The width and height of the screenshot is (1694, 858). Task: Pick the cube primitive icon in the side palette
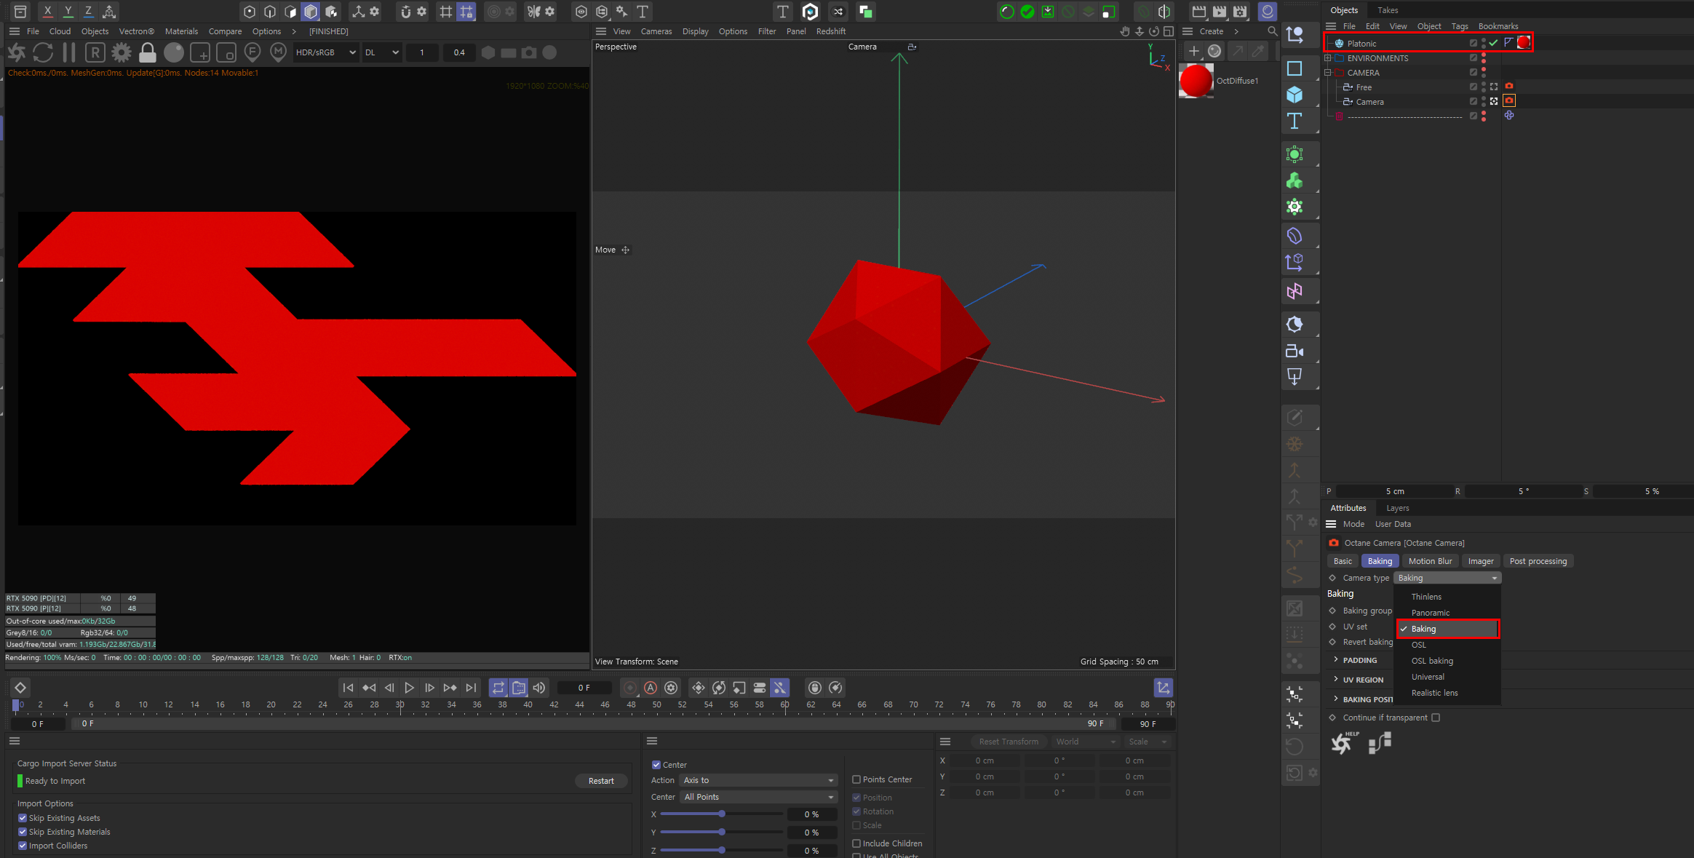pos(1295,95)
